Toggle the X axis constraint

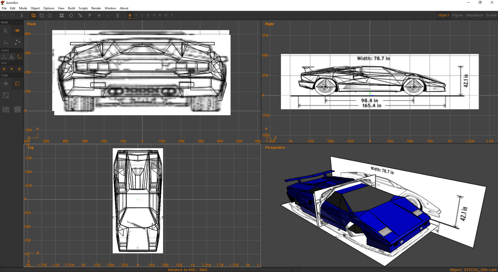(4, 69)
